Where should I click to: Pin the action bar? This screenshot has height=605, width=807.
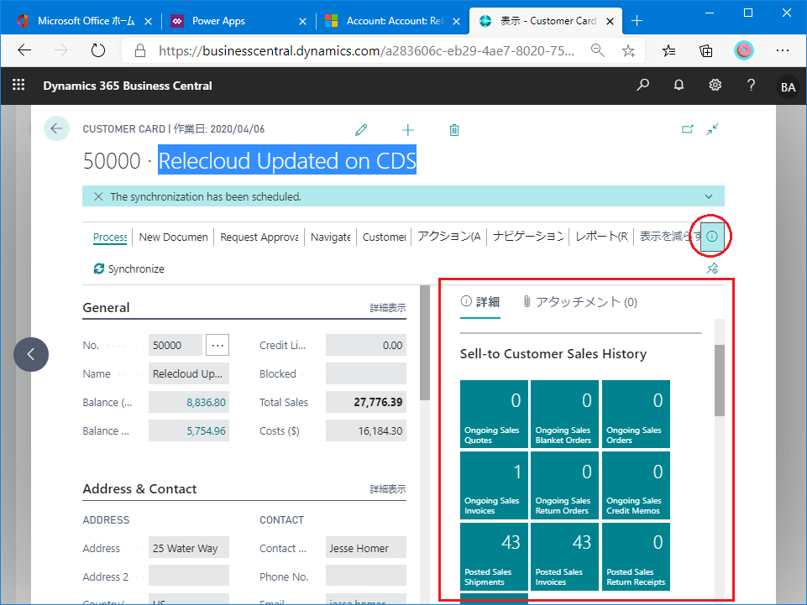(712, 268)
